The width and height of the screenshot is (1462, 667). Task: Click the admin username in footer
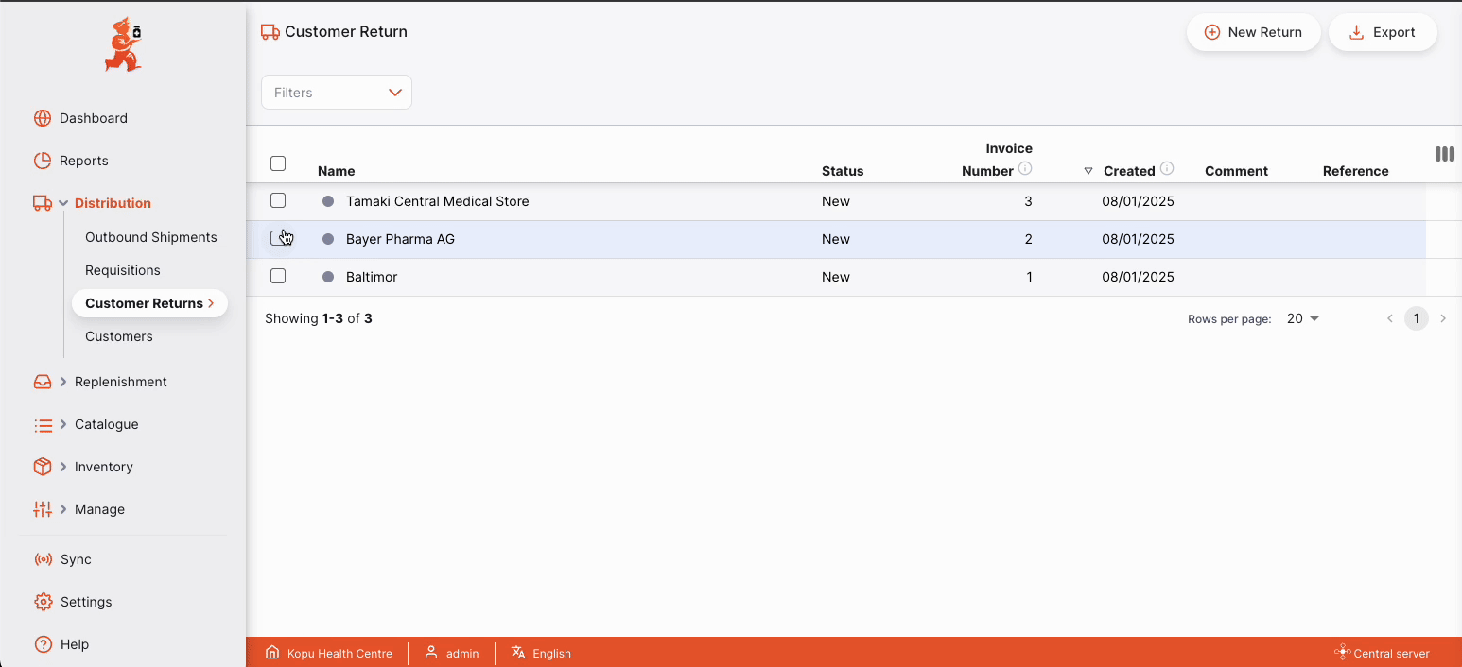(x=462, y=653)
